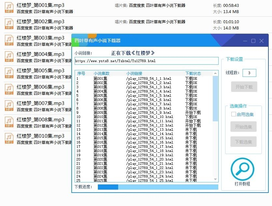The image size is (272, 206).
Task: Click the MP3 icon of 红楼梦_第003集.mp3
Action: pyautogui.click(x=9, y=40)
